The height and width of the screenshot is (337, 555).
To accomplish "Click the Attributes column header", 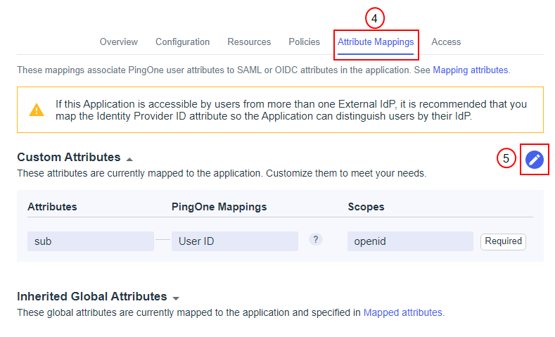I will 52,207.
